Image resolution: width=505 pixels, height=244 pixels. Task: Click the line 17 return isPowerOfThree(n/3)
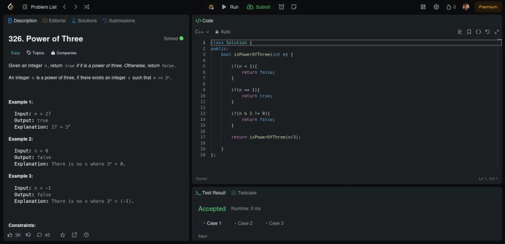click(266, 137)
